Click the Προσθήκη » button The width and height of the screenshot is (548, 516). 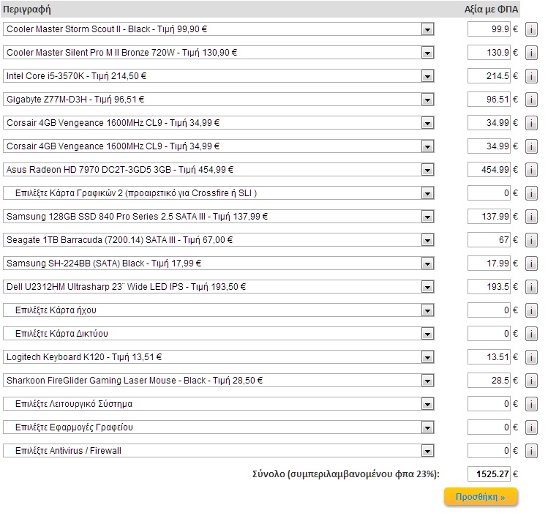pos(481,497)
